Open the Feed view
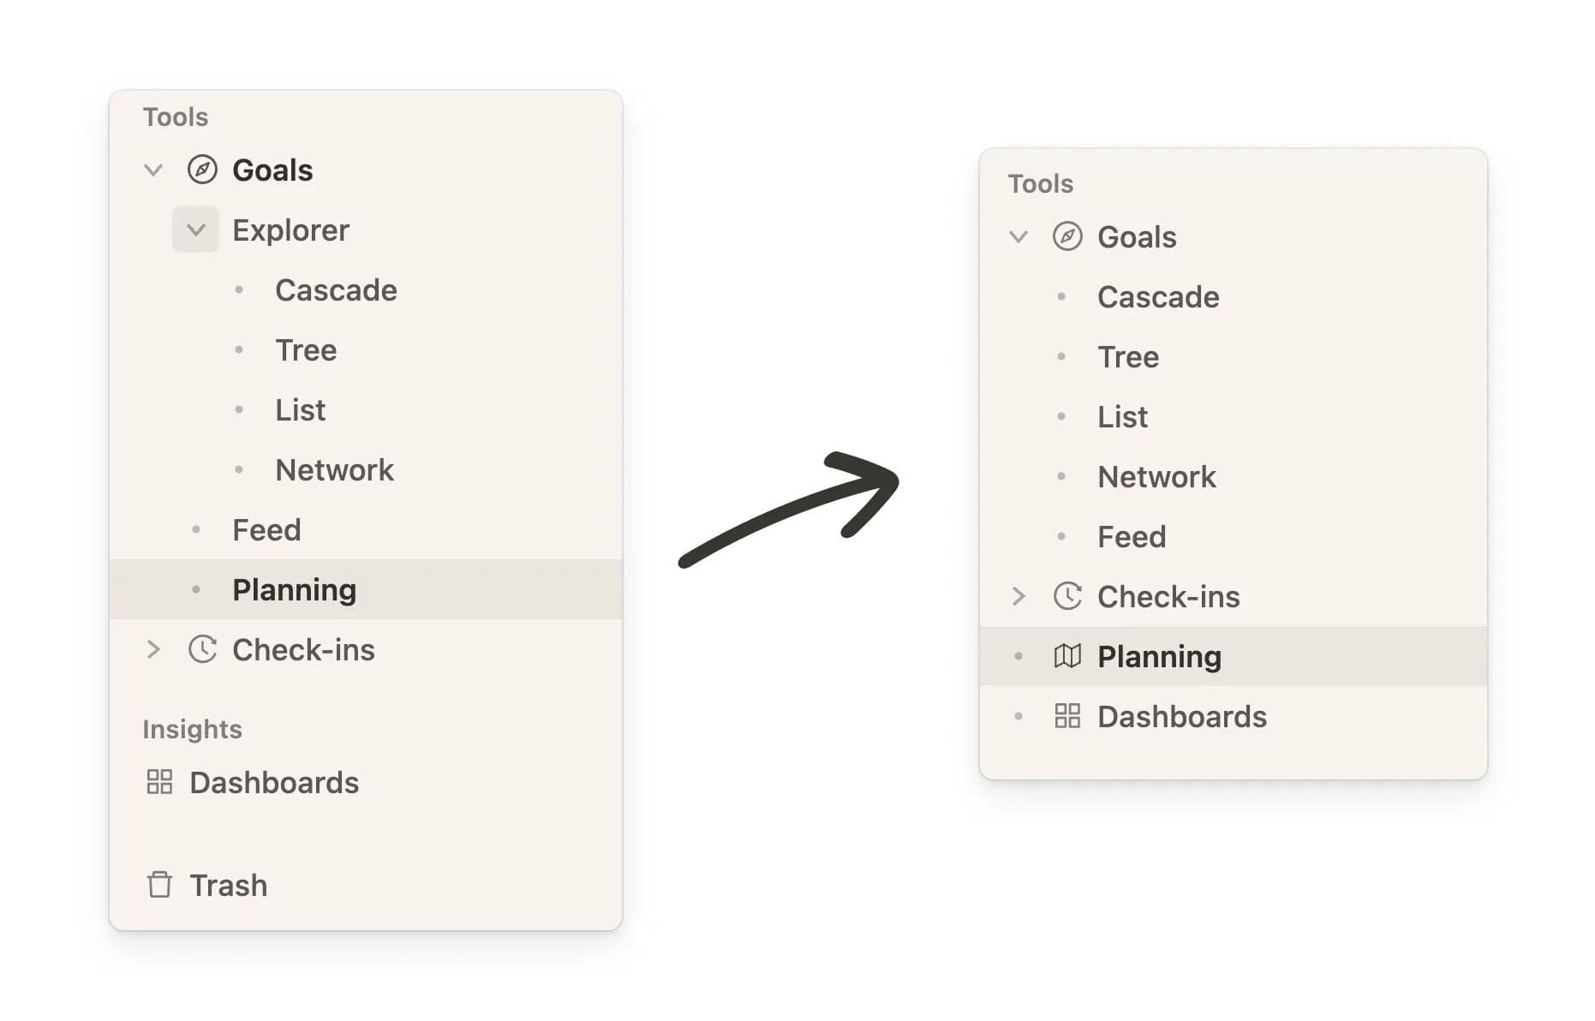The image size is (1595, 1021). 266,529
